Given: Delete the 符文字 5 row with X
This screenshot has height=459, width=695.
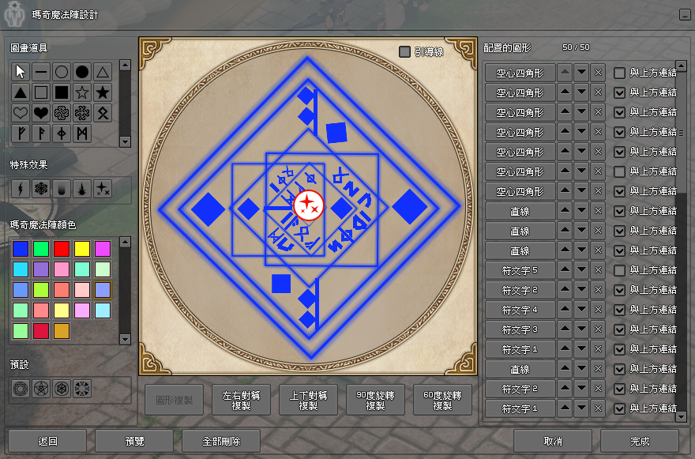Looking at the screenshot, I should click(598, 270).
